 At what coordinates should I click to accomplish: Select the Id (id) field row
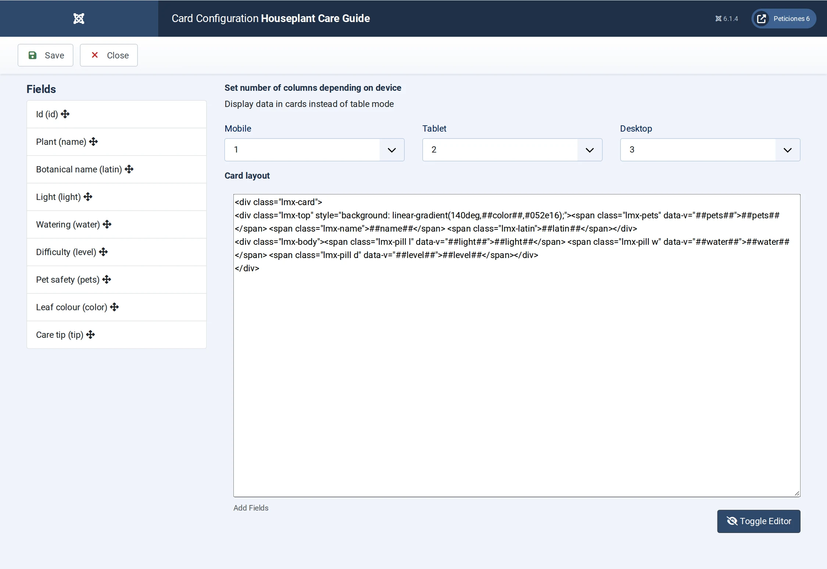pyautogui.click(x=117, y=114)
